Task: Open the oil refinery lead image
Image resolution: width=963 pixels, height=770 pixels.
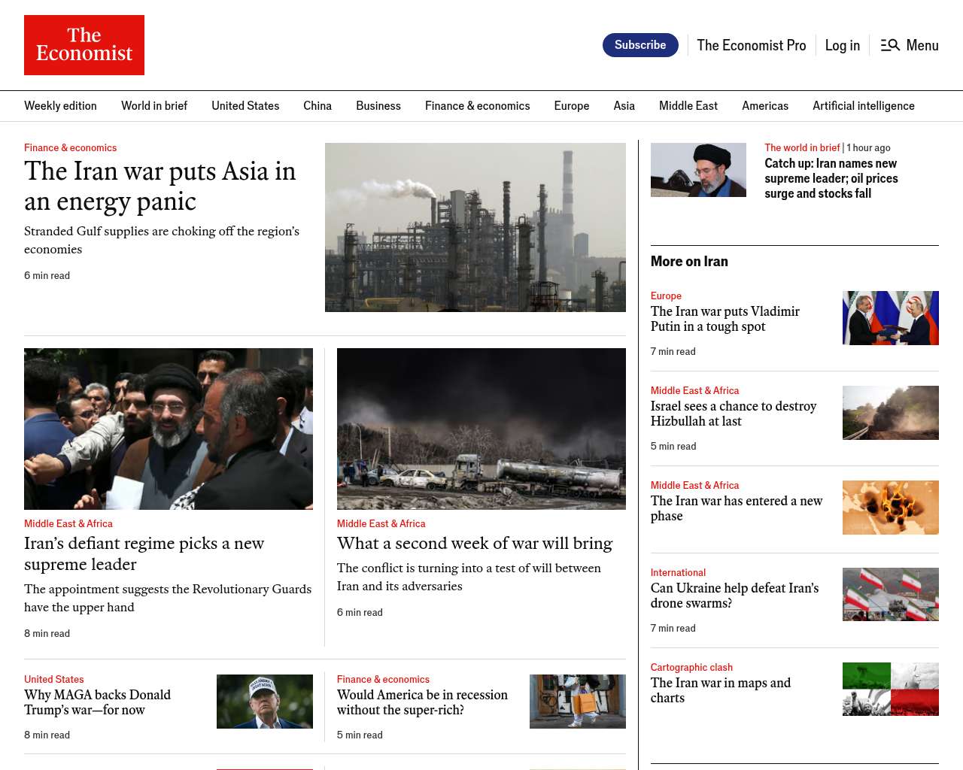Action: (x=475, y=227)
